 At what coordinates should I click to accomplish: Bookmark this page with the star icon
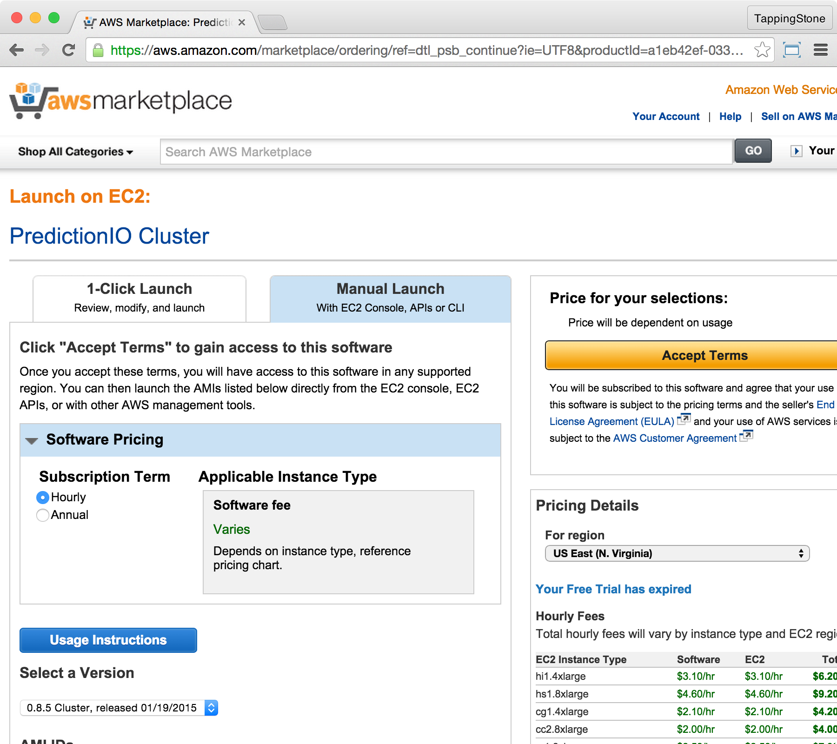point(762,50)
